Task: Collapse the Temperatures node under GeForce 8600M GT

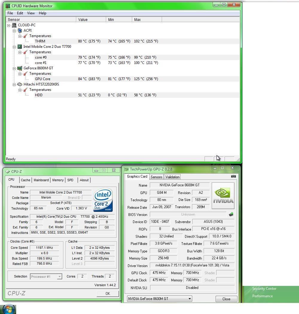Action: 20,74
